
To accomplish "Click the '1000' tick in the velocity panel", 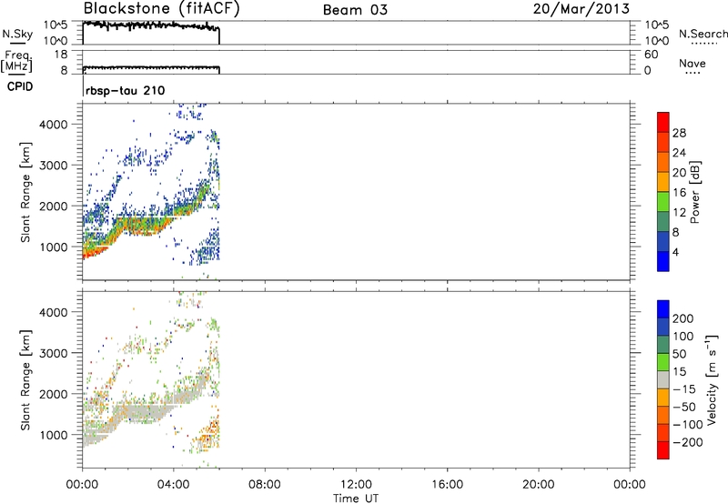I will point(53,435).
